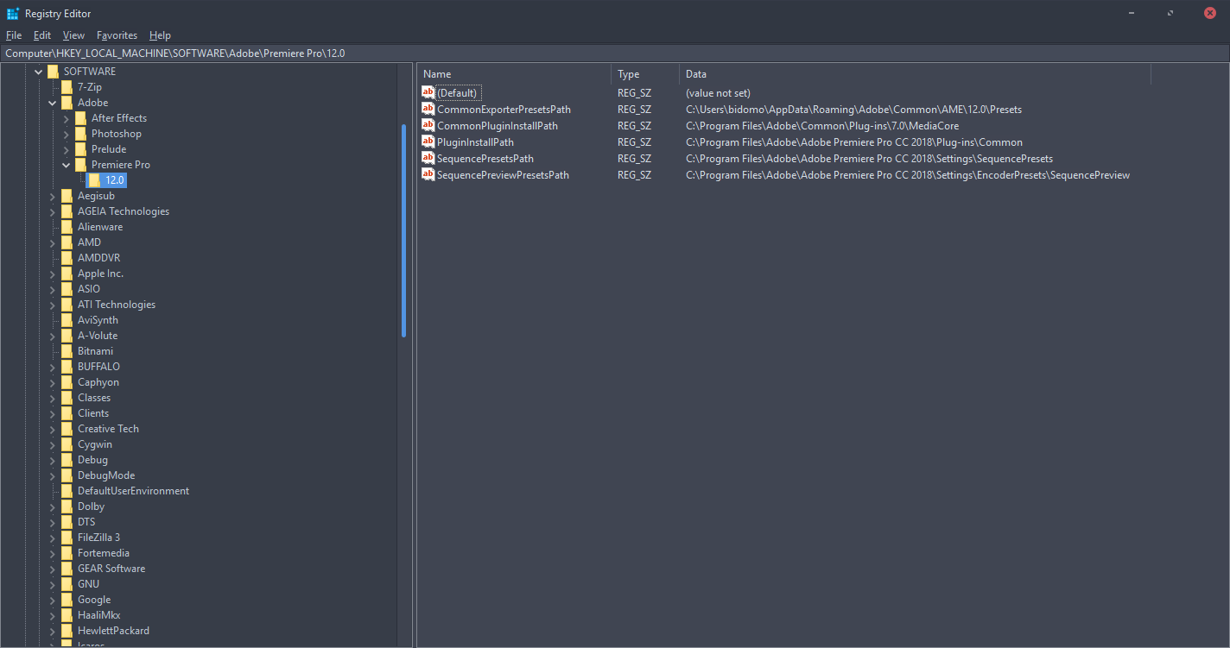Collapse the SOFTWARE hive branch
This screenshot has width=1230, height=648.
pos(38,72)
